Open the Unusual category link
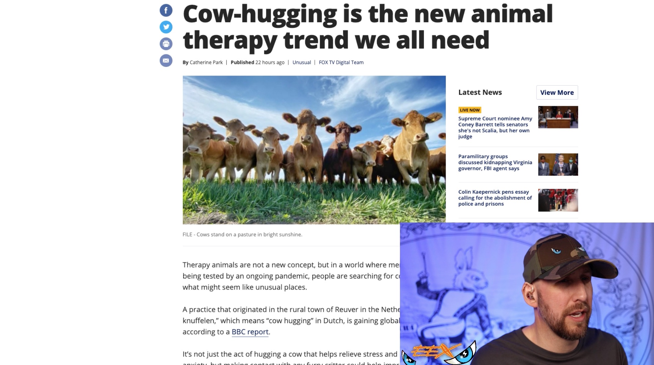Screen dimensions: 654x365 [301, 62]
